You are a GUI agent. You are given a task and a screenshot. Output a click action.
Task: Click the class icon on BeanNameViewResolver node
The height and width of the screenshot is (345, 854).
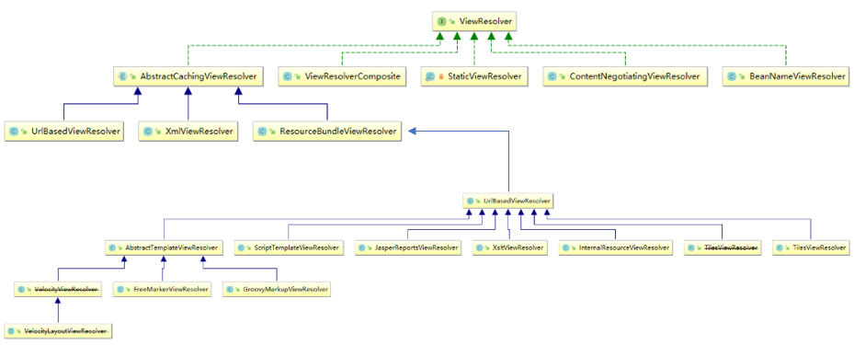pos(733,77)
